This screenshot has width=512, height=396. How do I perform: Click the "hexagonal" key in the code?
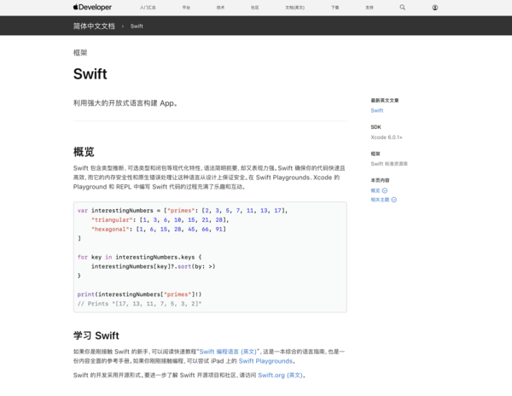[x=110, y=230]
